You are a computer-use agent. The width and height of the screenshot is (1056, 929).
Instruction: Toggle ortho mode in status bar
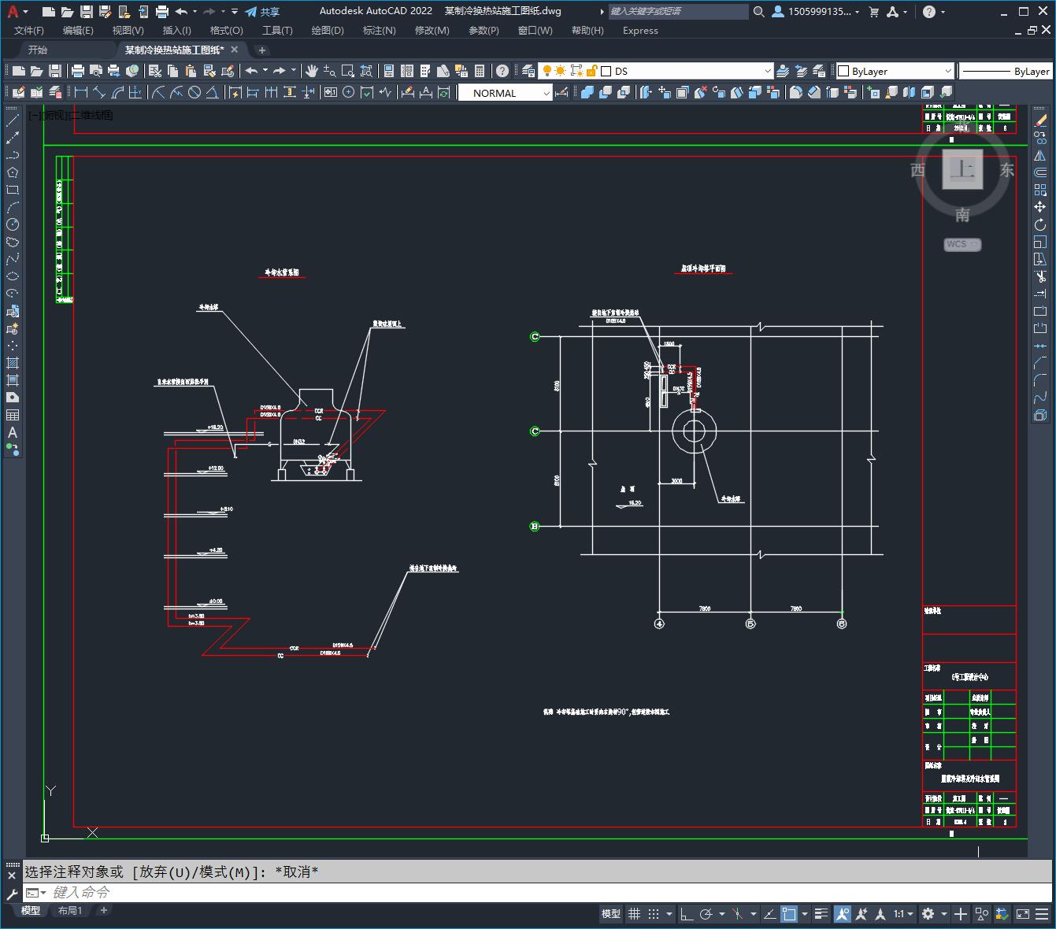687,913
